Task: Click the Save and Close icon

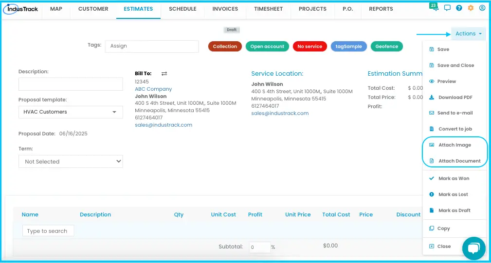Action: point(432,66)
